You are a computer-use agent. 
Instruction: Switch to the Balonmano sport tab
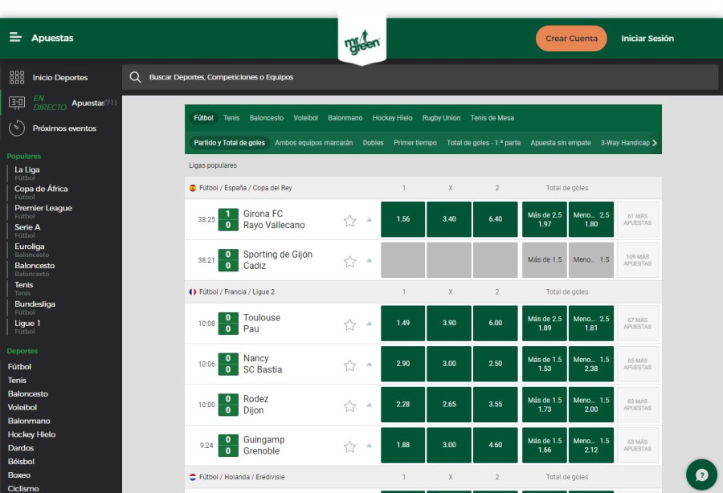click(345, 118)
